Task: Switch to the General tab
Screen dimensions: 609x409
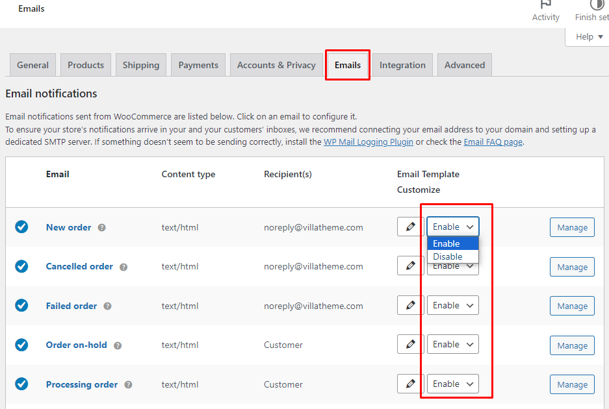Action: 32,65
